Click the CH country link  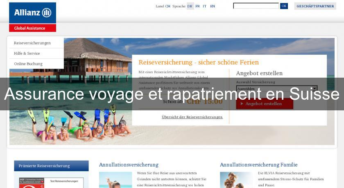(168, 6)
